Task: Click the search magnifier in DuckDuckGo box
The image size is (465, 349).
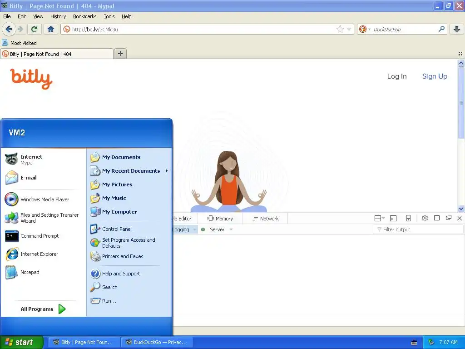Action: [441, 29]
